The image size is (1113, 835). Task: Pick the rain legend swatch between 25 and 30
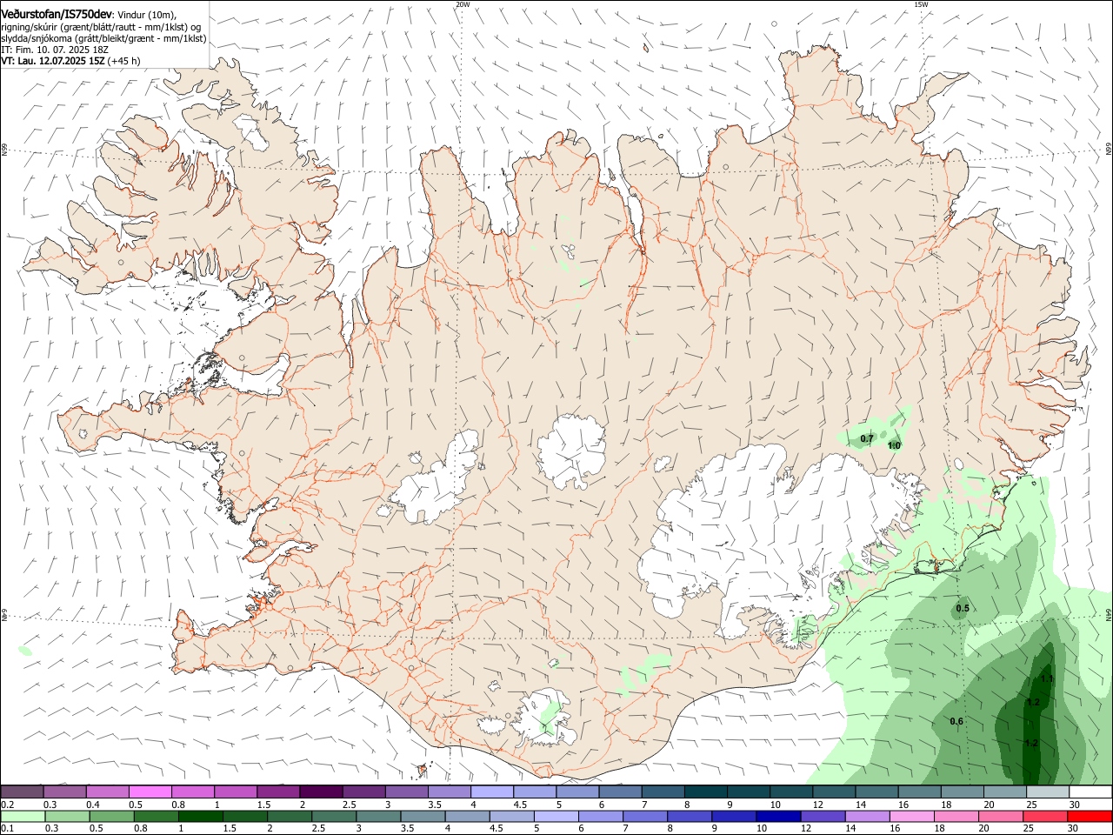(1046, 817)
